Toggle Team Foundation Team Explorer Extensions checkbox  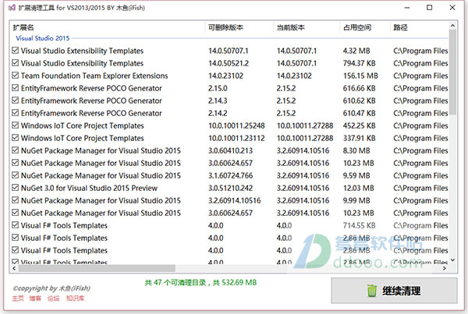16,76
